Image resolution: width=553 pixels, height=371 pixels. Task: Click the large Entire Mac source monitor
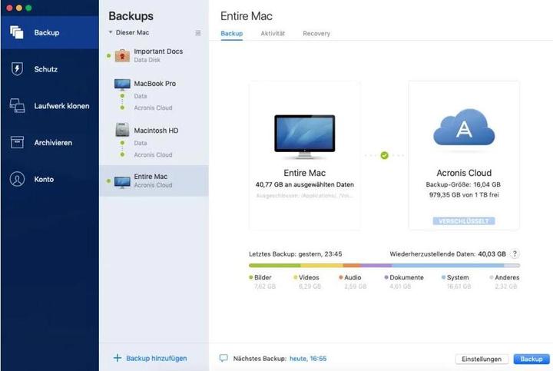[305, 137]
